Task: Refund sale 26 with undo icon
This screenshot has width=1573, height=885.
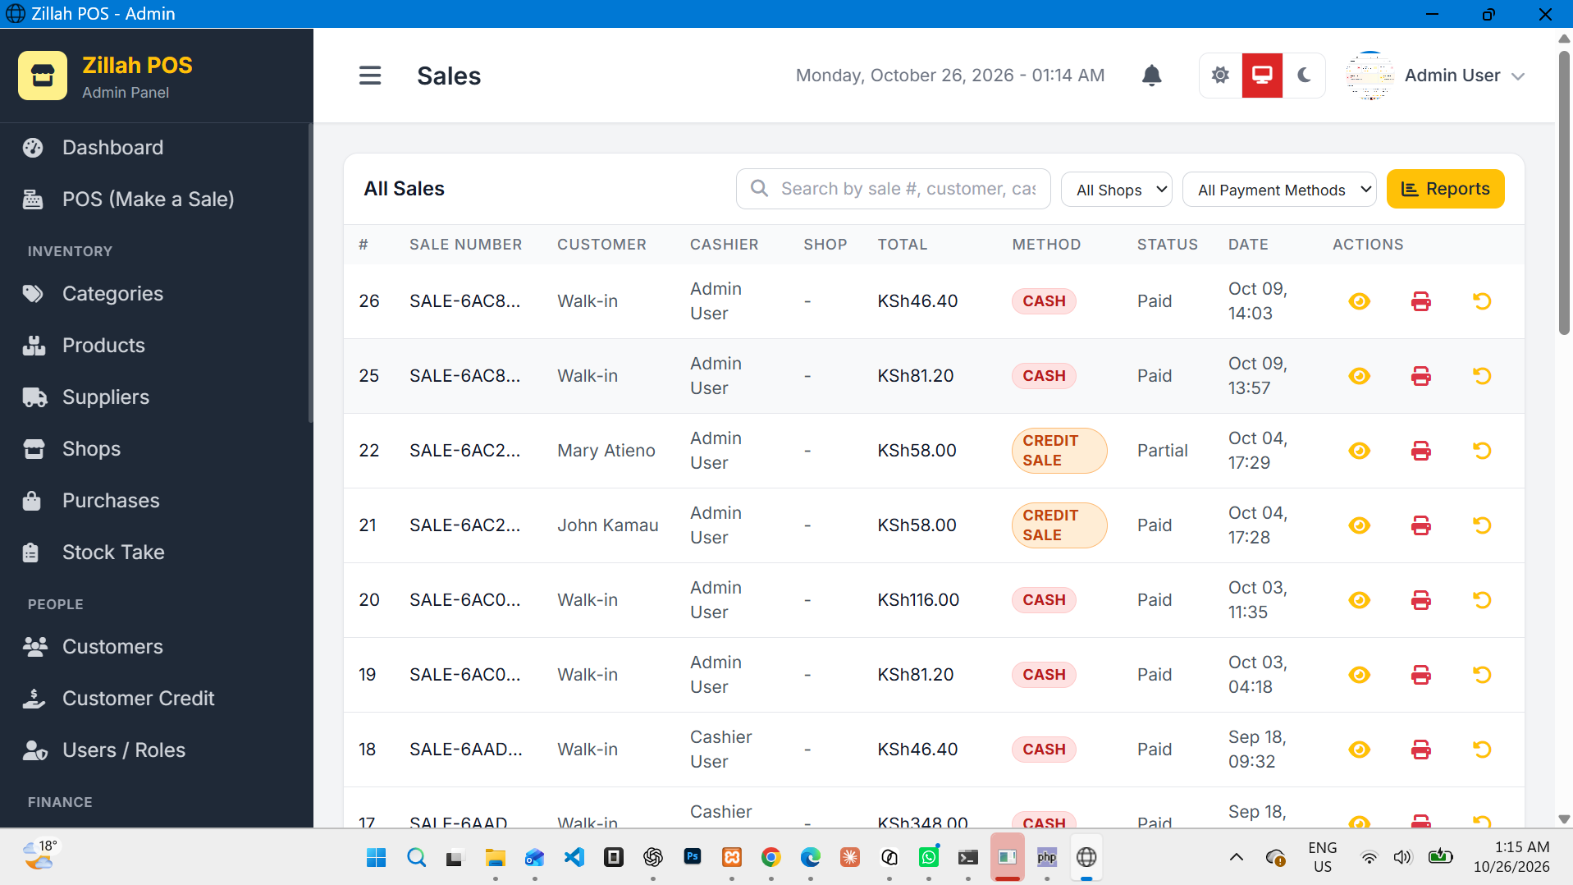Action: [1482, 301]
